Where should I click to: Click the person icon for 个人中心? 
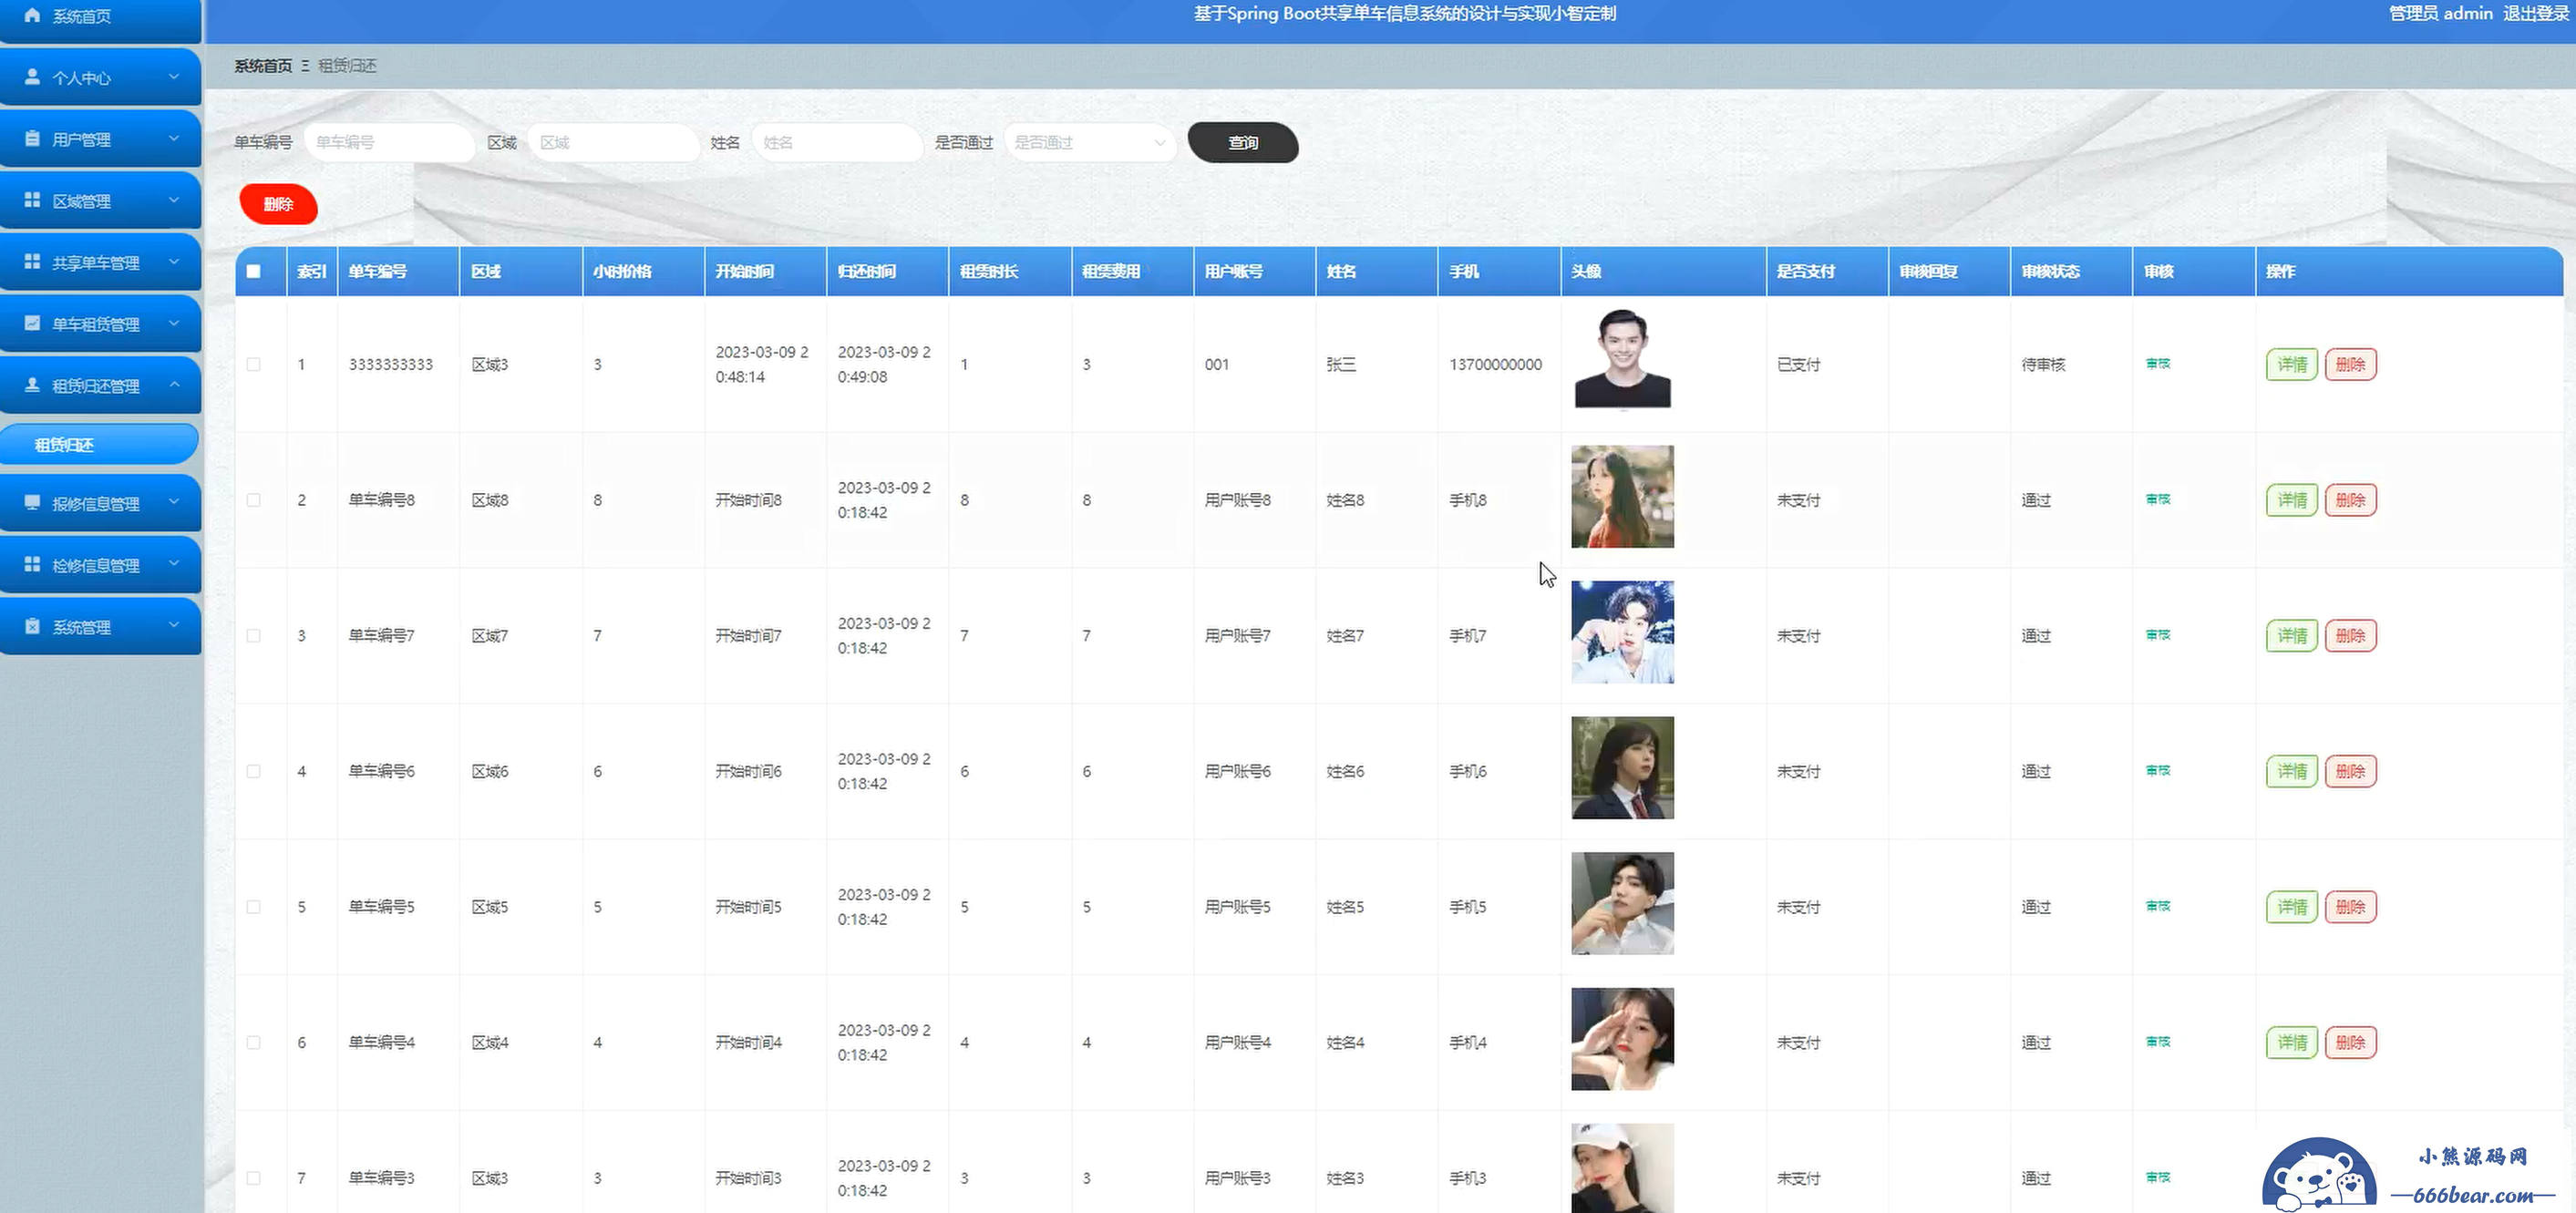32,77
